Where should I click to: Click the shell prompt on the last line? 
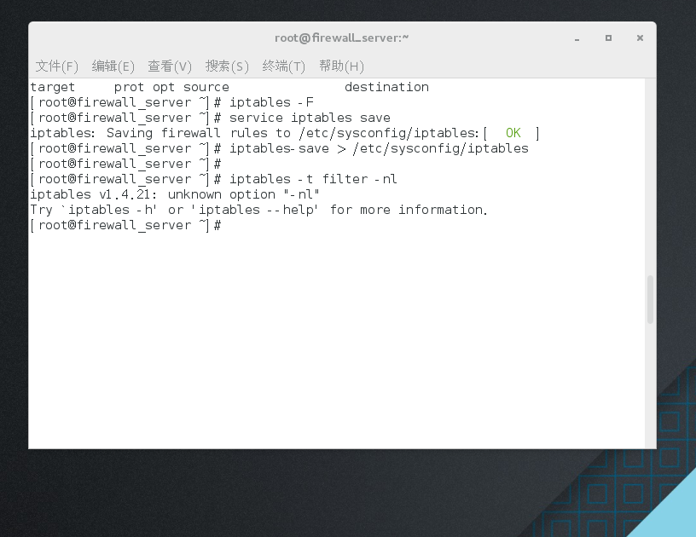[124, 225]
